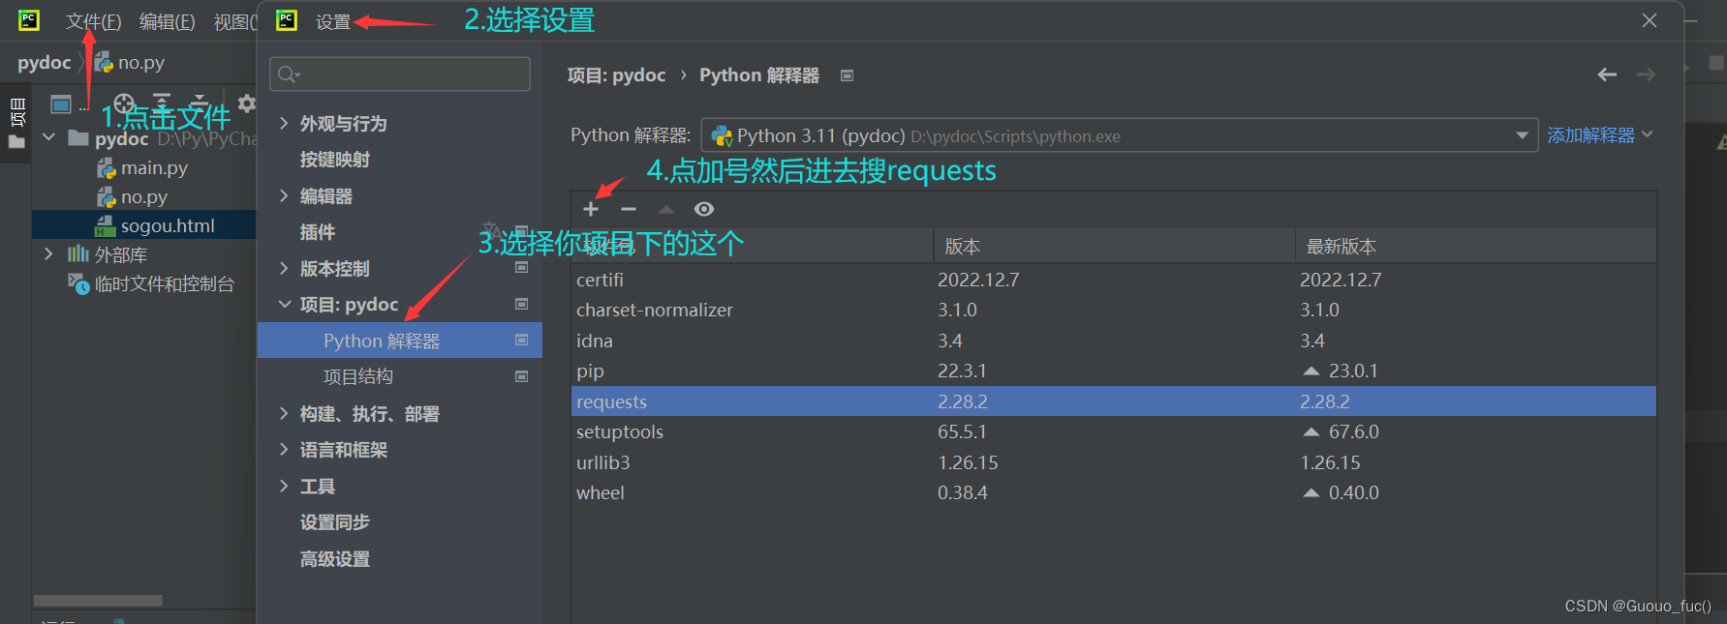Click the back arrow in settings header
1727x624 pixels.
point(1607,74)
